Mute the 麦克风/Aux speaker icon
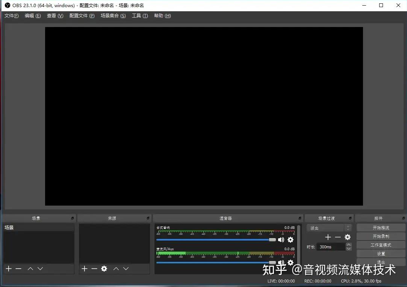This screenshot has height=287, width=407. 281,262
